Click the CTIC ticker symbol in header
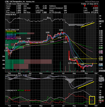105x107 pixels. pyautogui.click(x=7, y=2)
